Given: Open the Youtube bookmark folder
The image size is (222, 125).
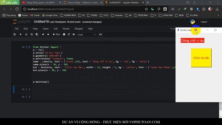Looking at the screenshot, I should point(117,15).
